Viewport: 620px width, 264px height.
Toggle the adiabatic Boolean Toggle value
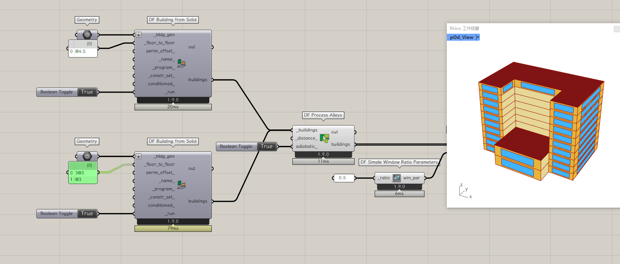tap(267, 146)
